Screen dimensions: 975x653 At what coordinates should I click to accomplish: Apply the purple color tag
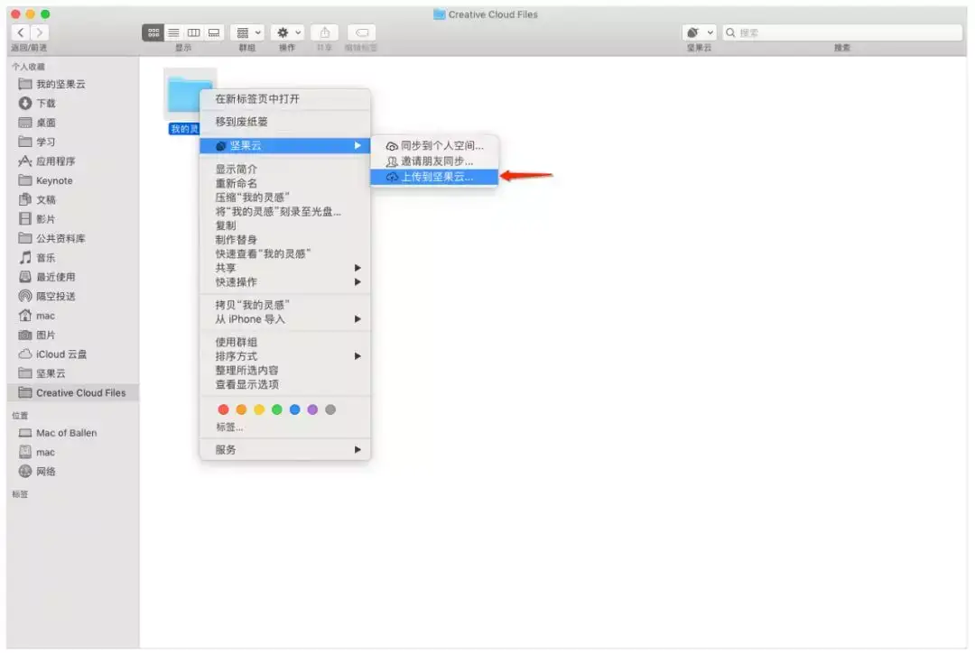pos(312,409)
